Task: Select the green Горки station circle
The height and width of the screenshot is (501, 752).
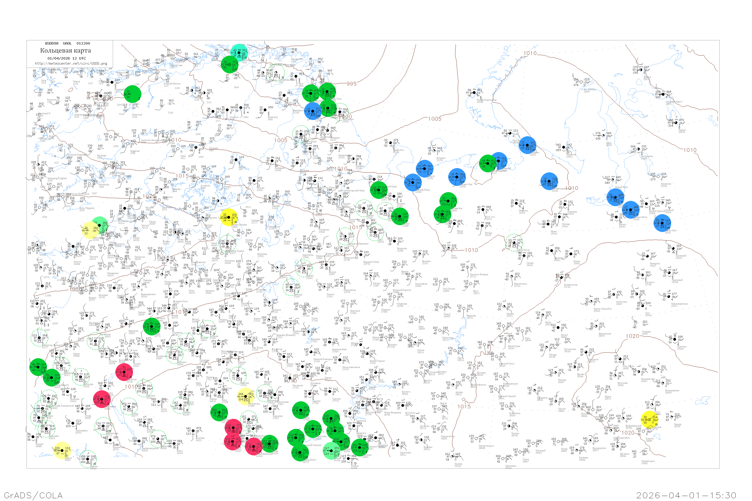Action: click(x=152, y=326)
